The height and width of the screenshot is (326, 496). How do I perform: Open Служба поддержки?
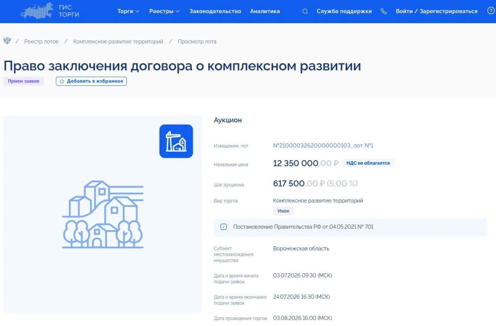click(x=344, y=11)
